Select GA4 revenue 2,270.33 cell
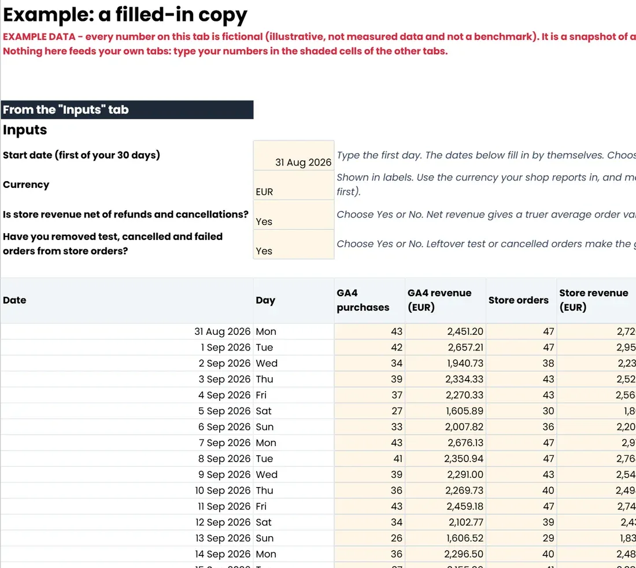Screen dimensions: 636x568 tap(445, 394)
